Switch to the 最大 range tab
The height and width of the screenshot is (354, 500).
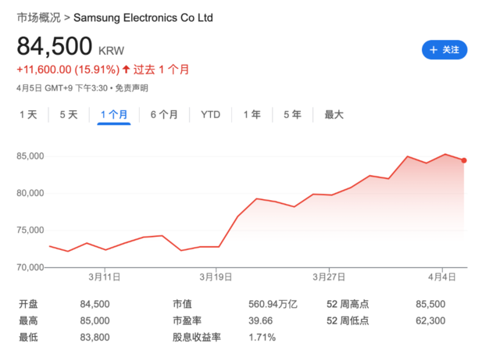coord(334,115)
